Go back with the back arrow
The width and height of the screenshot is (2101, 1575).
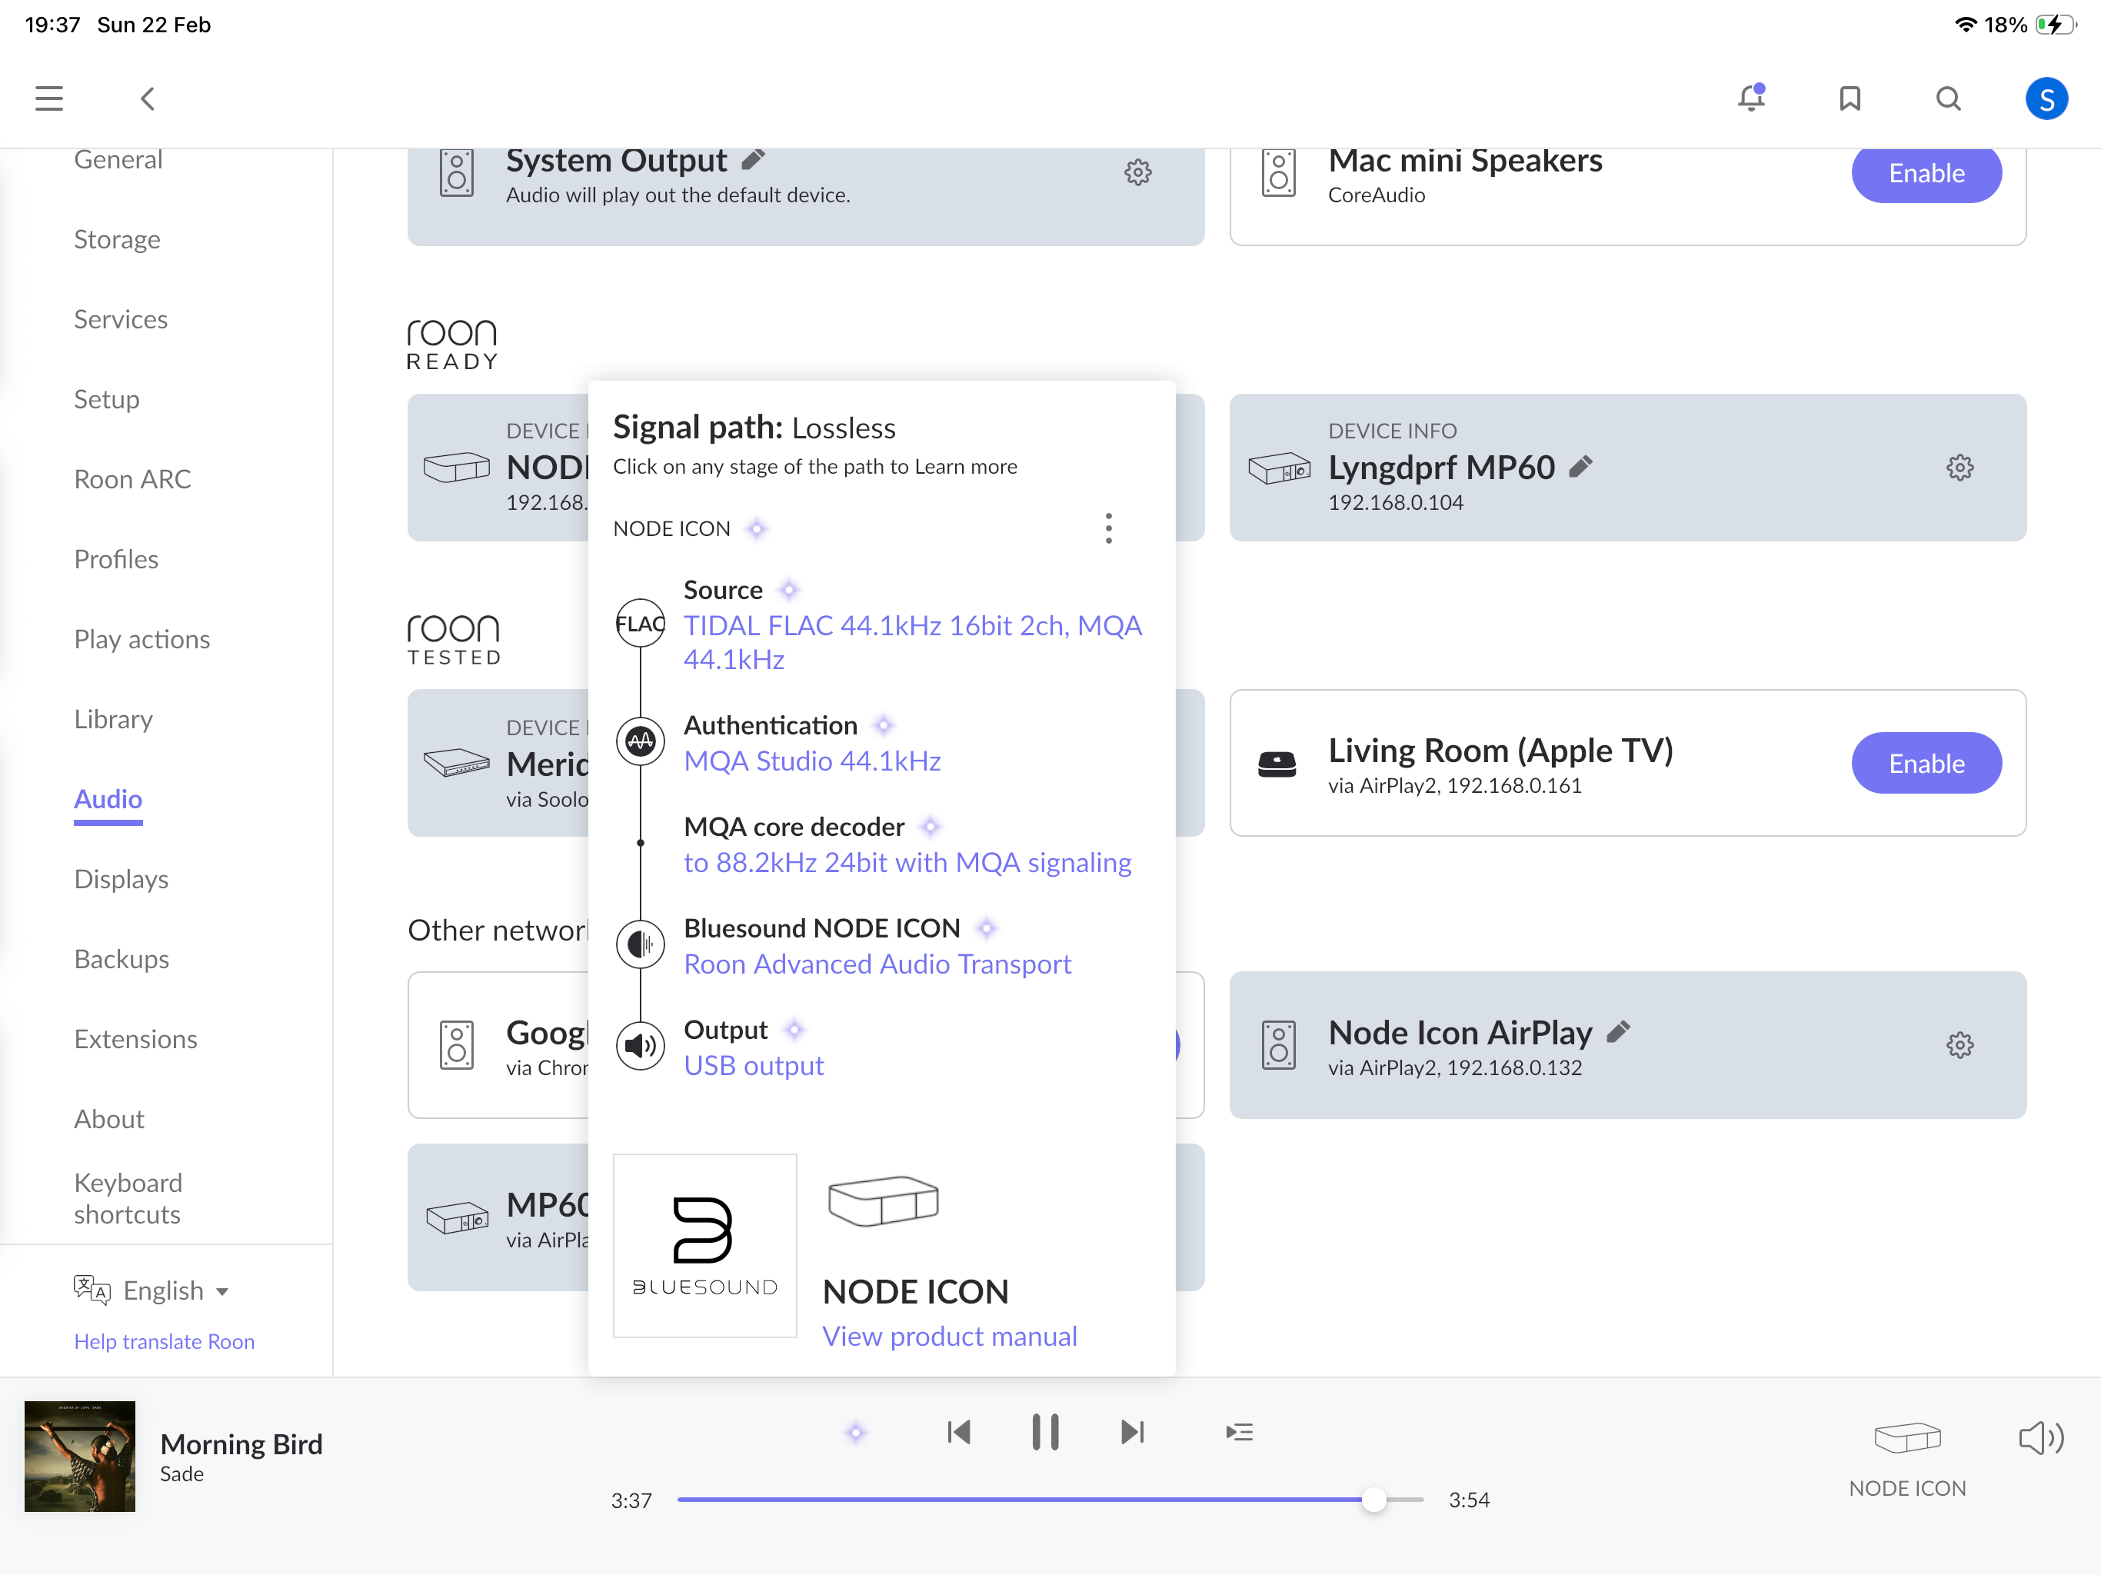(147, 98)
